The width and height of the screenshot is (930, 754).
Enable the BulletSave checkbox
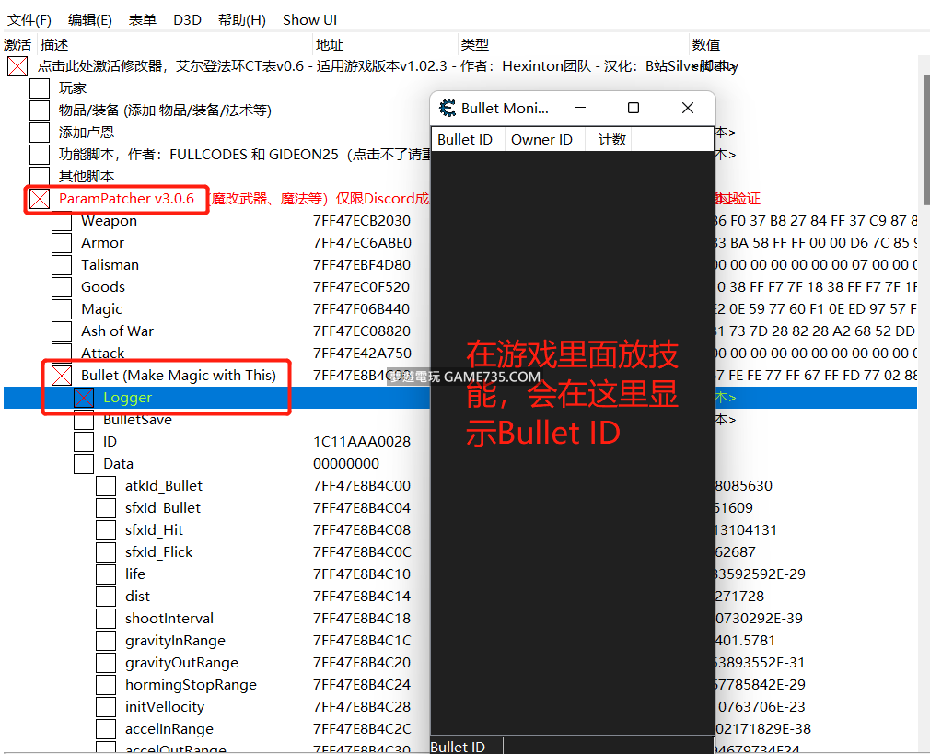tap(84, 420)
